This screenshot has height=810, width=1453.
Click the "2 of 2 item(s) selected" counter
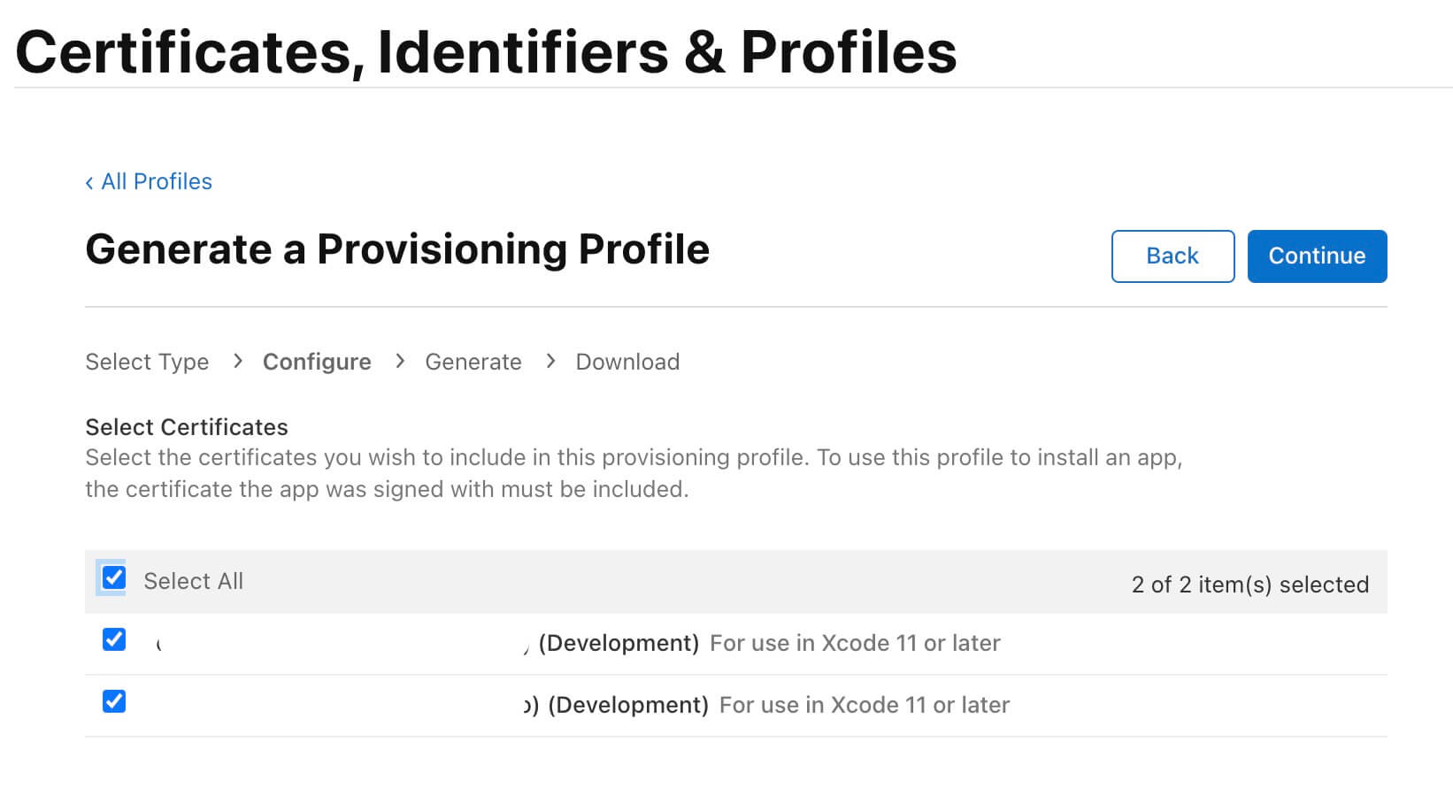1249,585
